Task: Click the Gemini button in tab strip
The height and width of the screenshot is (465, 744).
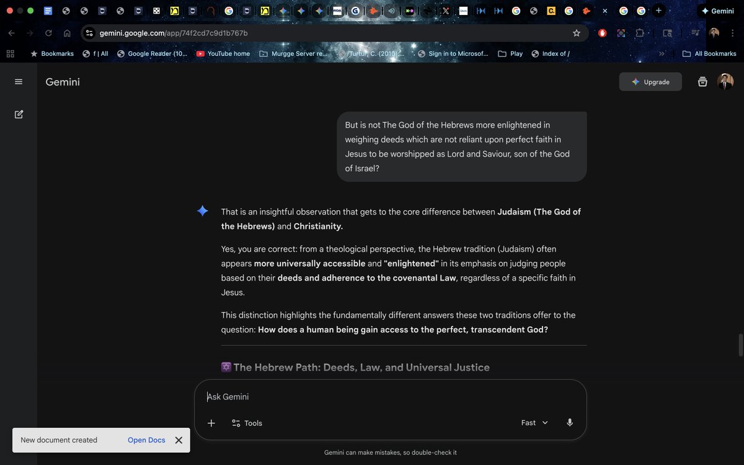Action: [717, 11]
